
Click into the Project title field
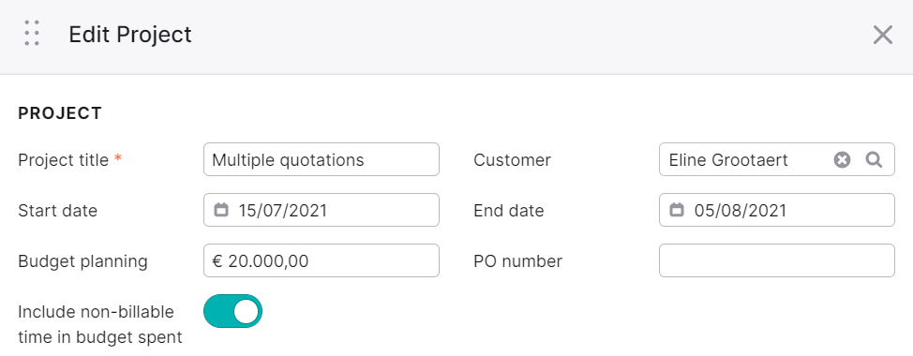[322, 159]
